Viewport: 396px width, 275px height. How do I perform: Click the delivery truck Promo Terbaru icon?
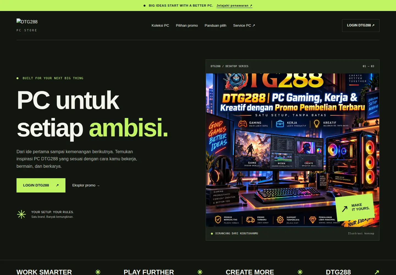(x=250, y=219)
